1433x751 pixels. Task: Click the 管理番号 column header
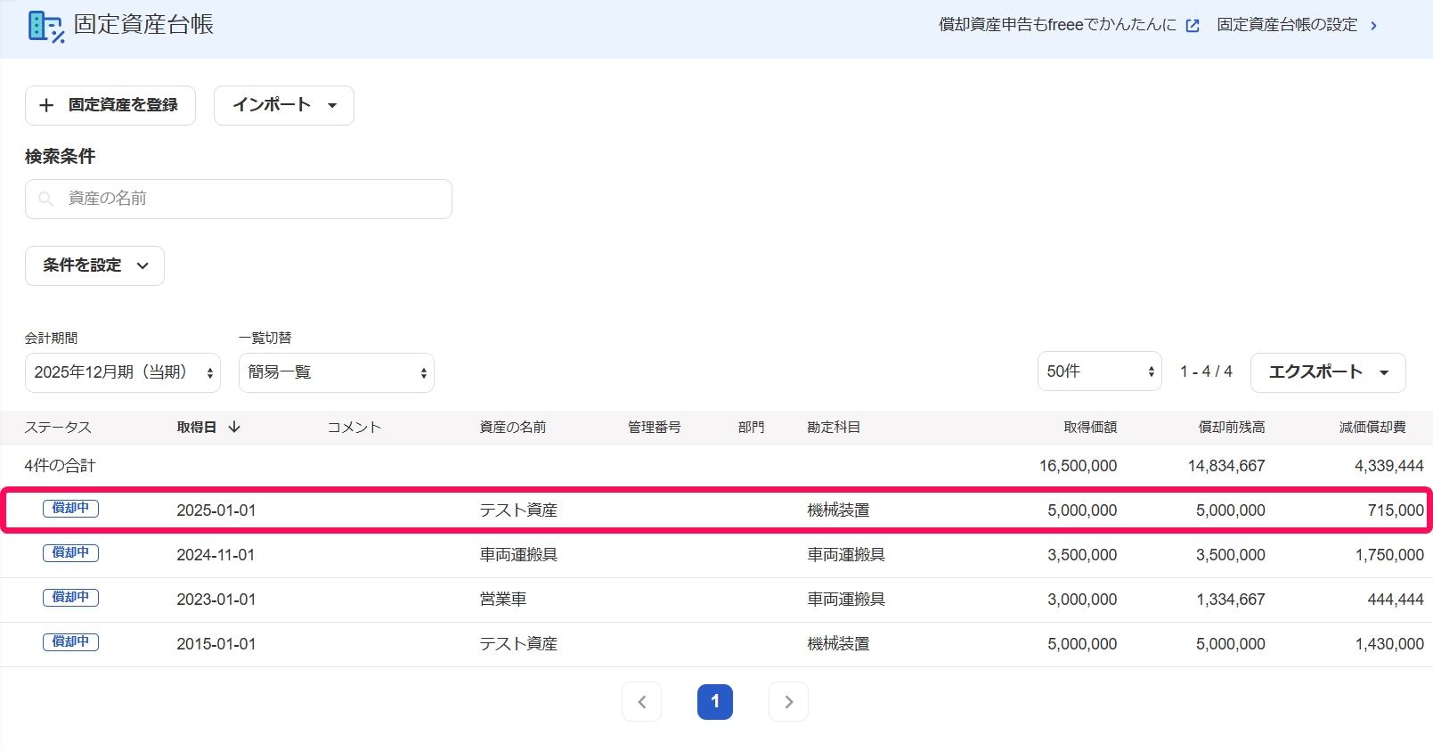(x=655, y=428)
